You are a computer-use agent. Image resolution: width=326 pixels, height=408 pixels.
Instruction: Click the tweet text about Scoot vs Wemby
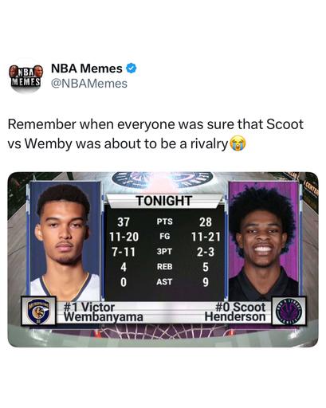pos(155,134)
